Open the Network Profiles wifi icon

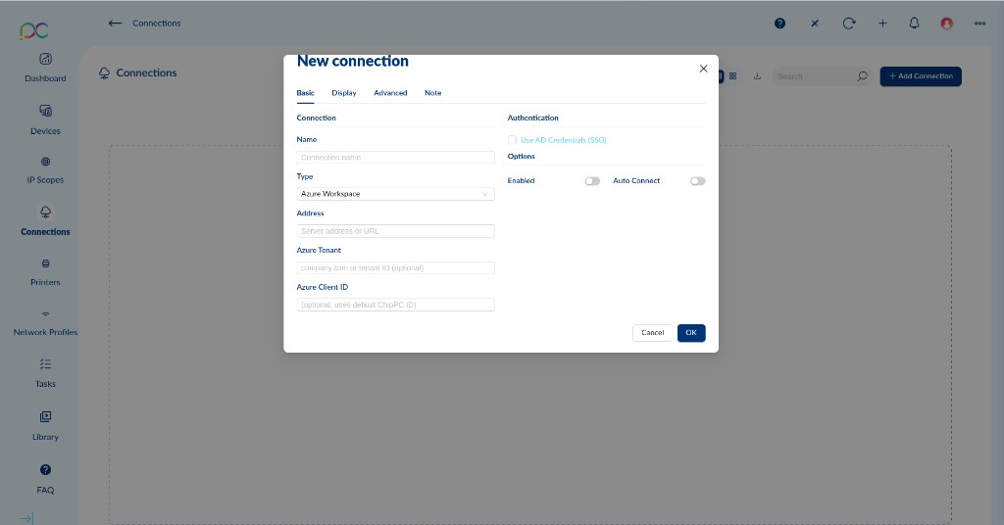[45, 314]
